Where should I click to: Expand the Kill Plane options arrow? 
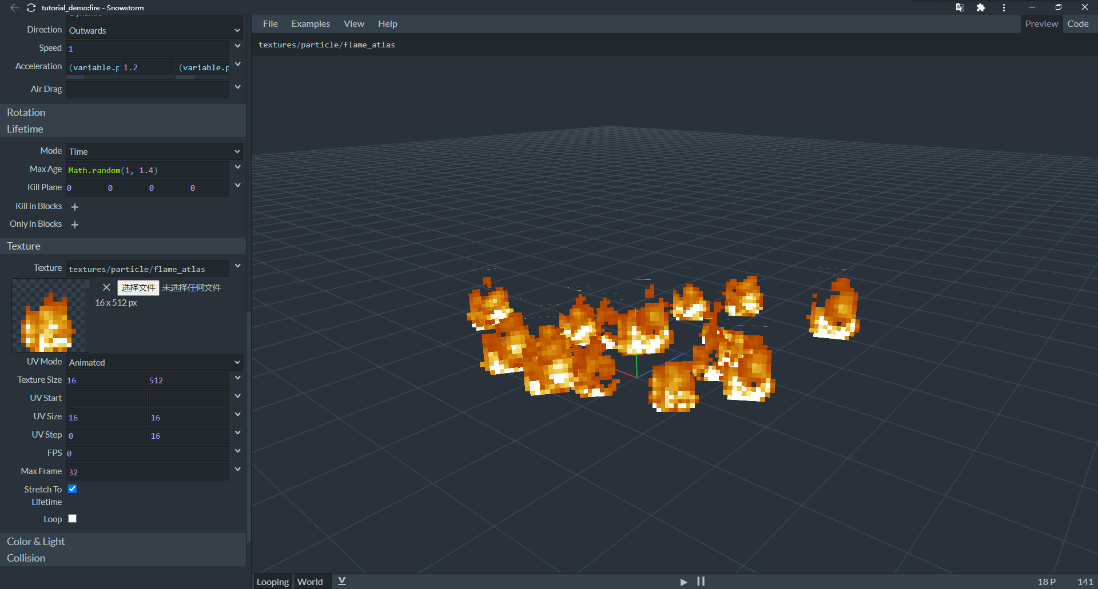click(x=238, y=185)
